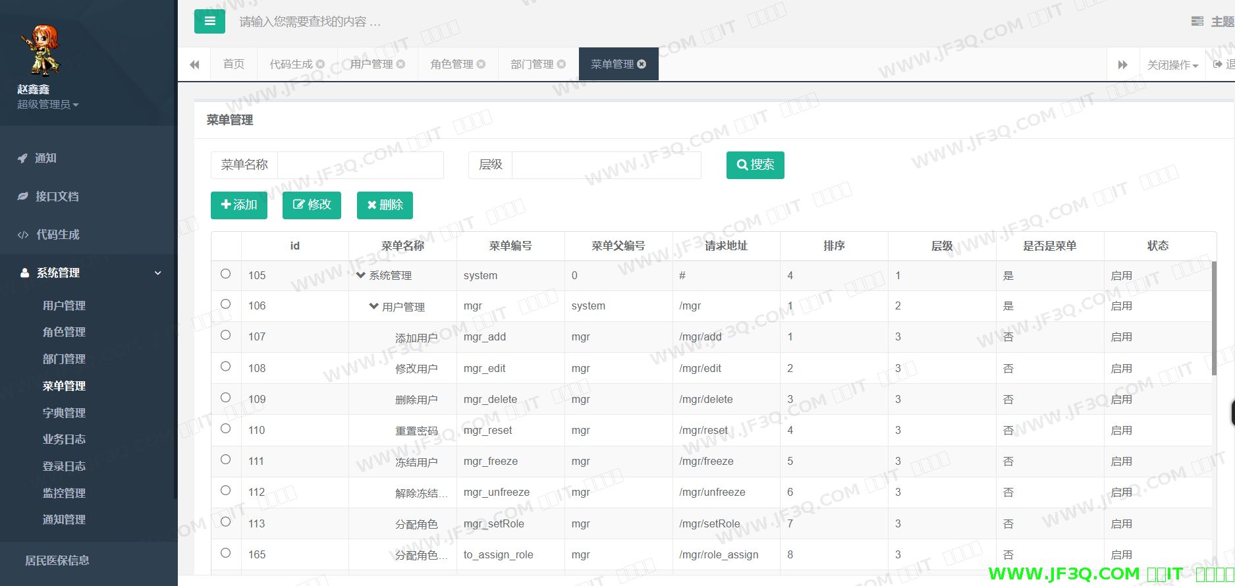Switch to the 角色管理 tab
The width and height of the screenshot is (1235, 586).
click(452, 64)
